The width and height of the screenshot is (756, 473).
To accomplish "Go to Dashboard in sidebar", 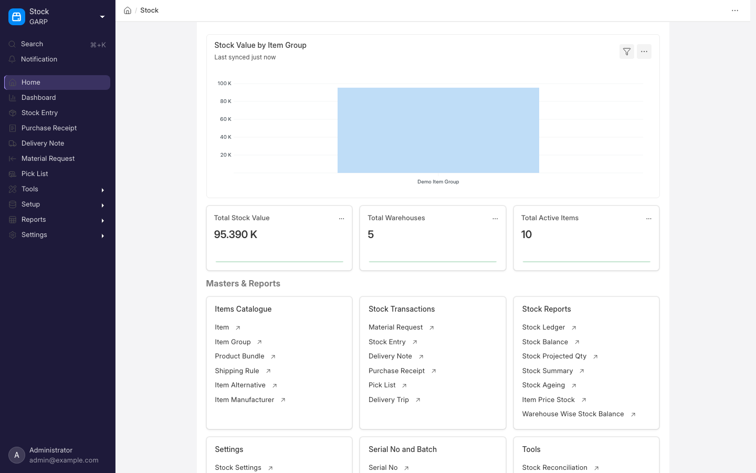I will click(57, 98).
